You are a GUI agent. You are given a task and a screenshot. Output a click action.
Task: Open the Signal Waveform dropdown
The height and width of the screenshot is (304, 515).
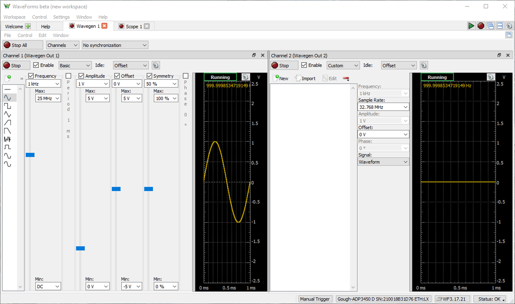pyautogui.click(x=384, y=162)
